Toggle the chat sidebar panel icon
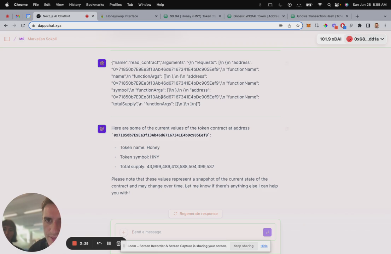Screen dimensions: 391x254 pos(7,39)
